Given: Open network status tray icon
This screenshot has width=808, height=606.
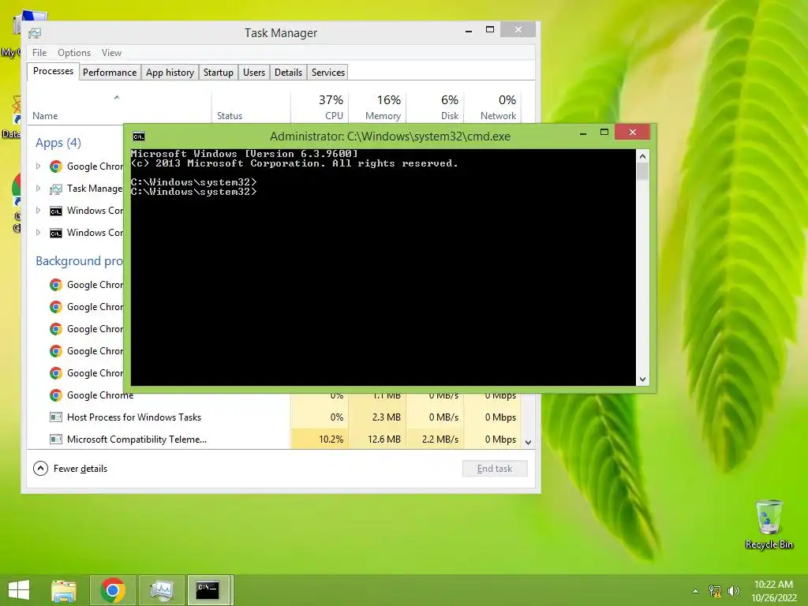Looking at the screenshot, I should [x=715, y=591].
